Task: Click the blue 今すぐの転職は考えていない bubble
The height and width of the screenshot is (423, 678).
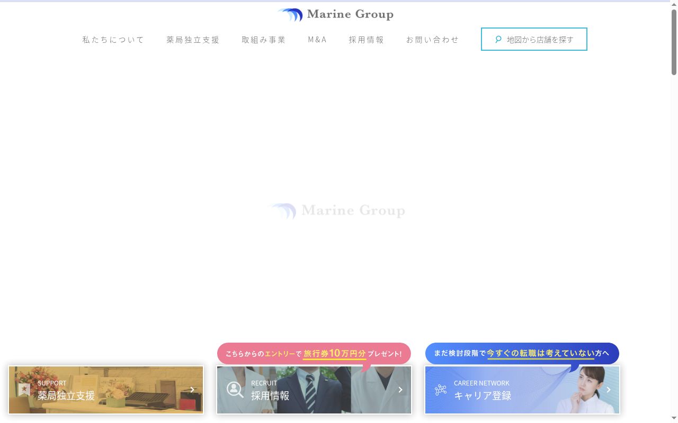Action: [x=522, y=353]
